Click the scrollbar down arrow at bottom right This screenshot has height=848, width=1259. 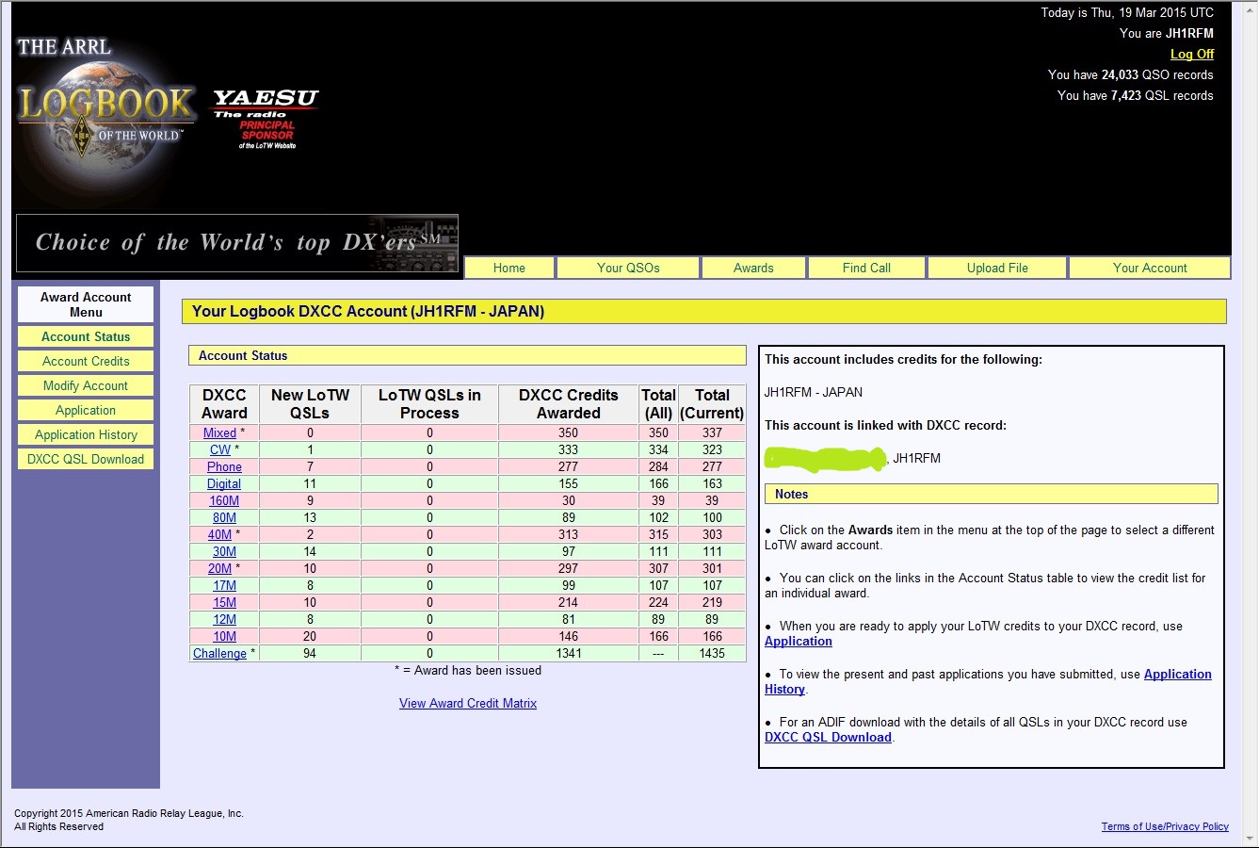(x=1251, y=838)
